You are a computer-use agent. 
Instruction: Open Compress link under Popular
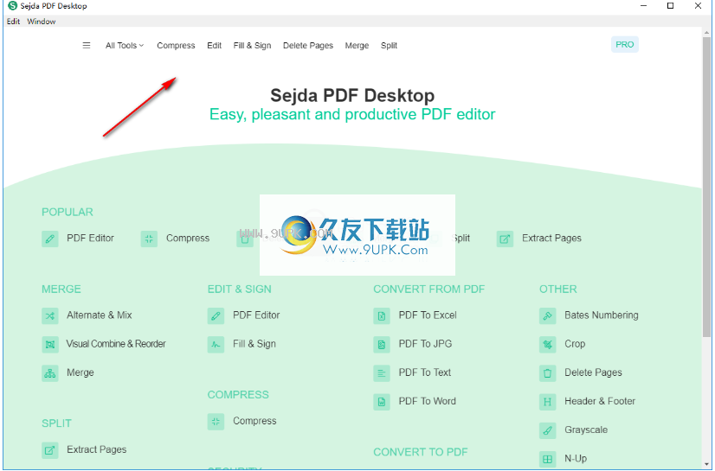coord(188,238)
